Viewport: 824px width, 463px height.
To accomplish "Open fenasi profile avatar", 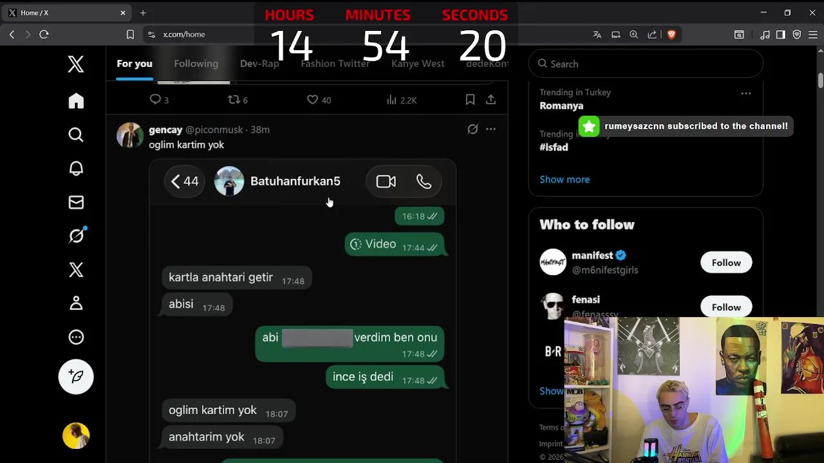I will pyautogui.click(x=553, y=306).
